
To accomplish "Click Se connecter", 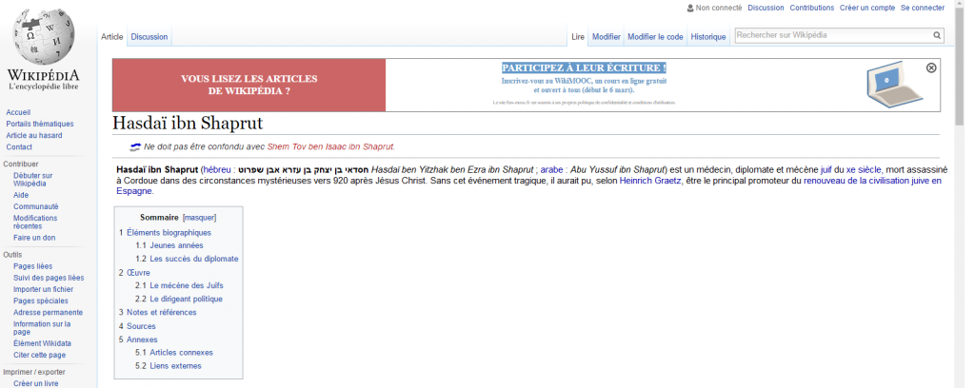I will click(x=922, y=8).
